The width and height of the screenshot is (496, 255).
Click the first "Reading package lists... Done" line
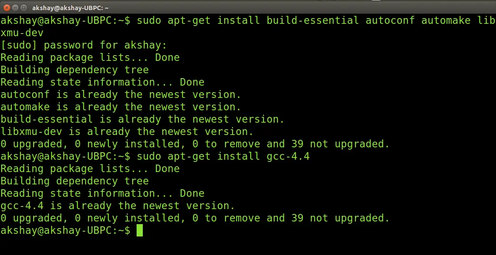click(90, 57)
